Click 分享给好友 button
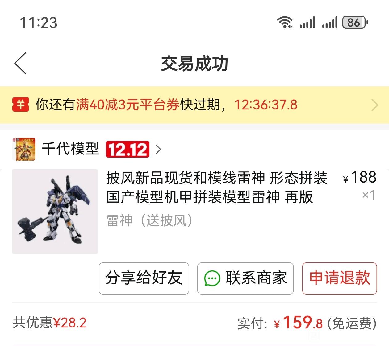 144,278
